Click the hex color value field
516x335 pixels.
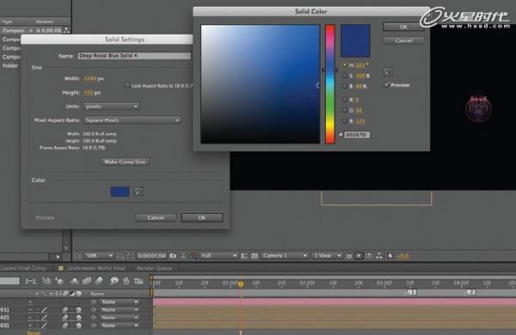(x=357, y=135)
